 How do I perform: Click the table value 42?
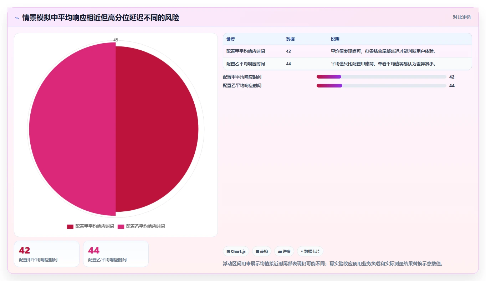point(288,51)
